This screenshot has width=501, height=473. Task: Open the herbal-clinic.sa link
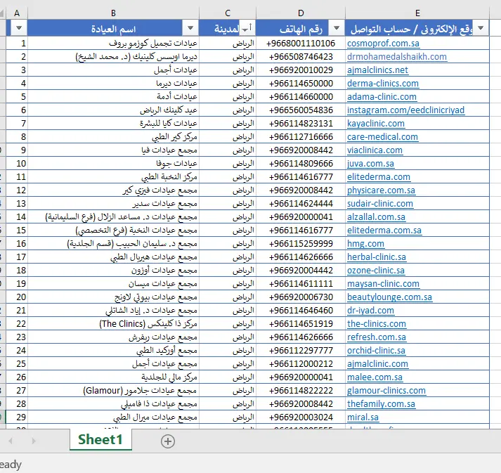[377, 257]
